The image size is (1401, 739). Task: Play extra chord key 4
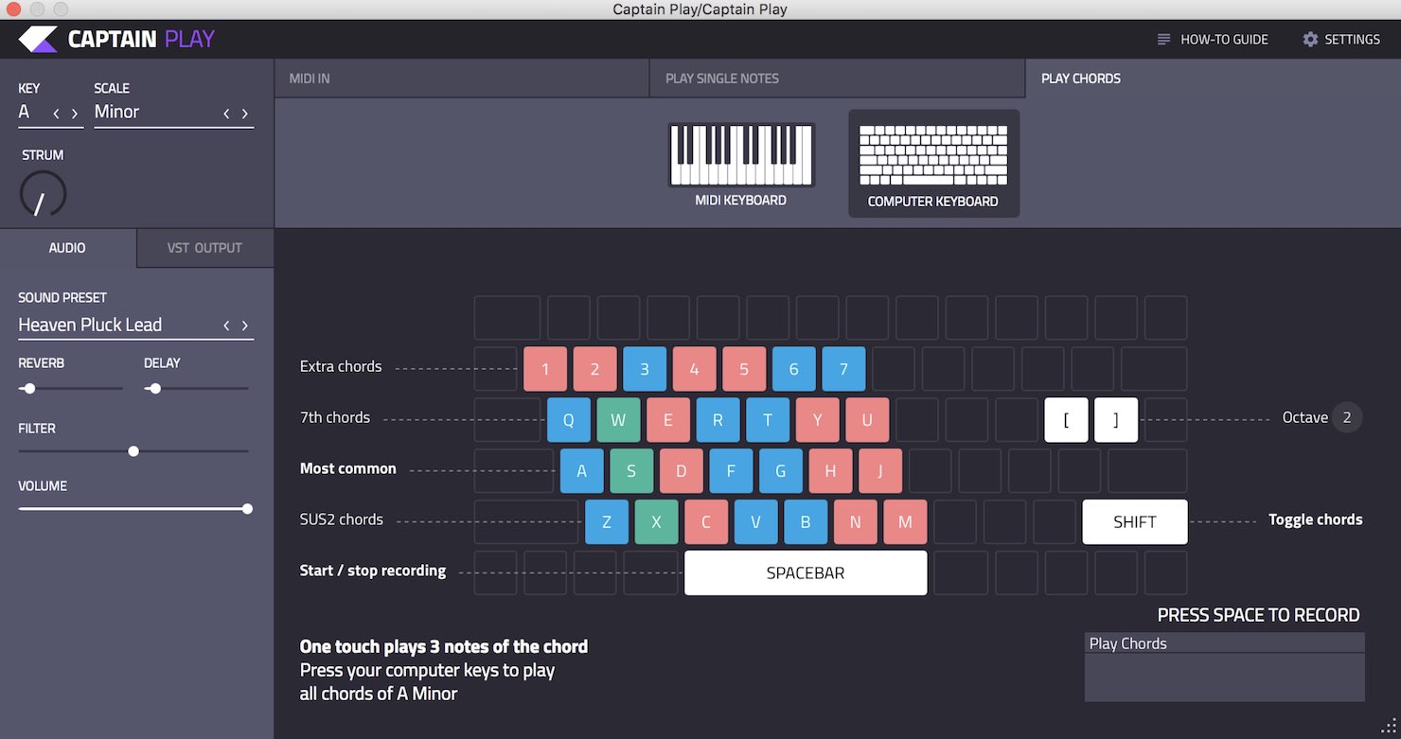[695, 369]
